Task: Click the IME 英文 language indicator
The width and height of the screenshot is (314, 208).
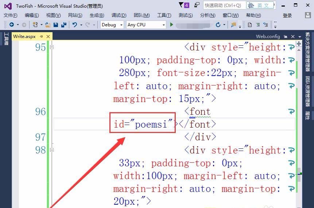Action: pos(260,5)
